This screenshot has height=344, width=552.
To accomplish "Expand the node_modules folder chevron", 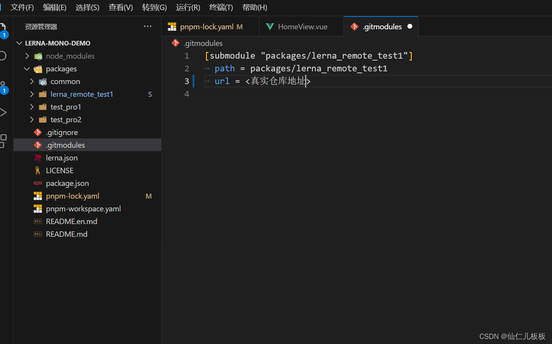I will pos(27,56).
